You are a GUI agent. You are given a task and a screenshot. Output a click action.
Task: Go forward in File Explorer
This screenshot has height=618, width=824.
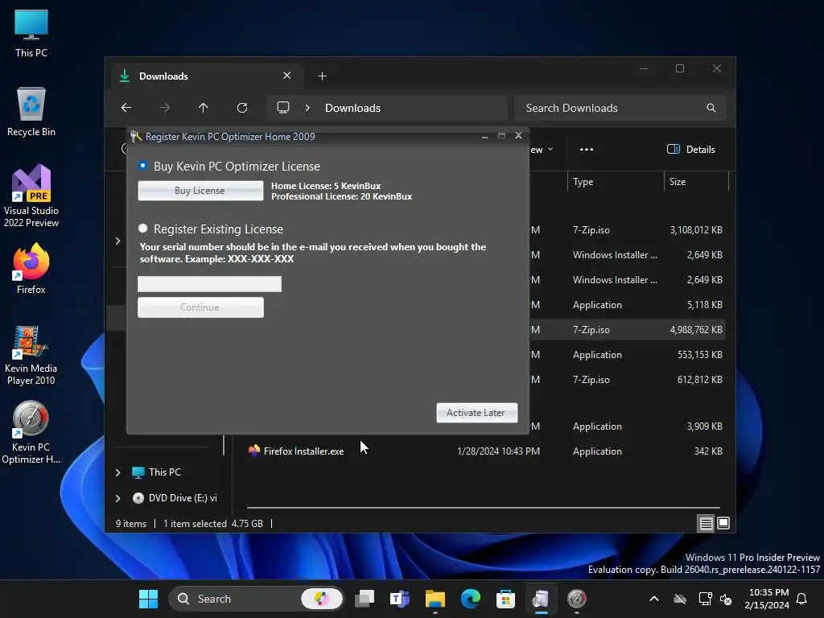click(x=165, y=108)
